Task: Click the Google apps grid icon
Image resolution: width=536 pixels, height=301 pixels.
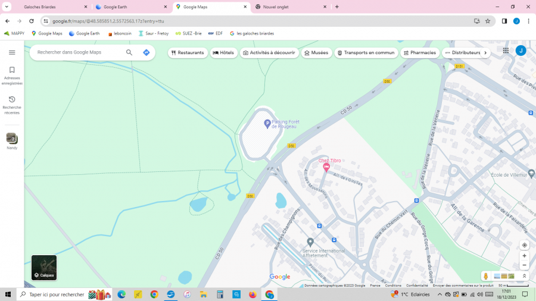Action: 506,51
